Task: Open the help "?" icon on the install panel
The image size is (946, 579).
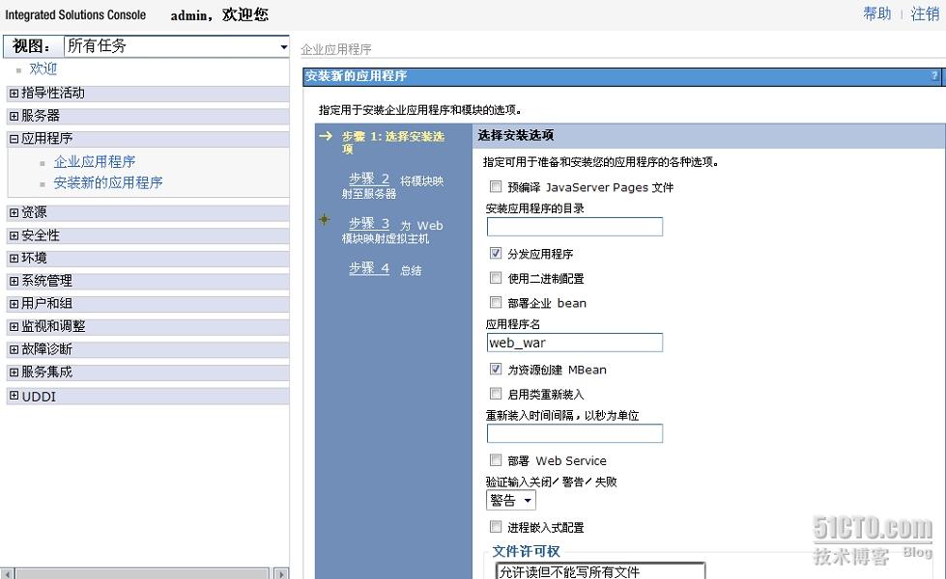Action: (932, 75)
